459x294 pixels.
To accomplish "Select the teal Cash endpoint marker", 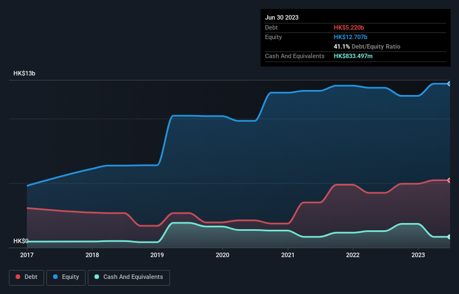I will tap(449, 237).
